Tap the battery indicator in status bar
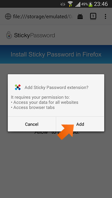This screenshot has width=112, height=198. tap(90, 4)
